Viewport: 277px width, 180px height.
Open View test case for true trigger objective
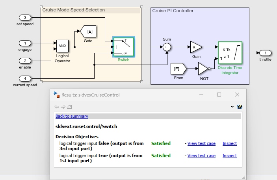201,156
